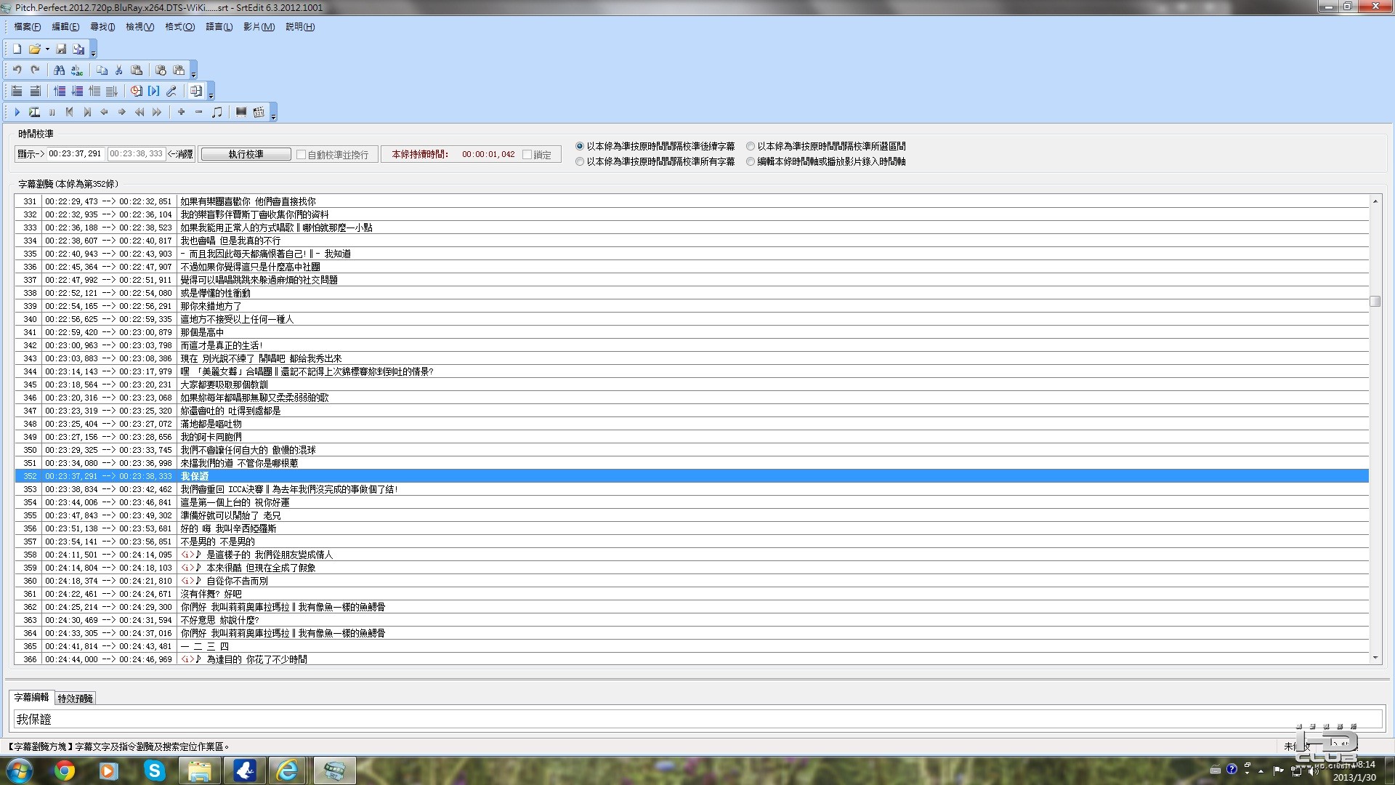Open Google Chrome from the taskbar

click(65, 770)
